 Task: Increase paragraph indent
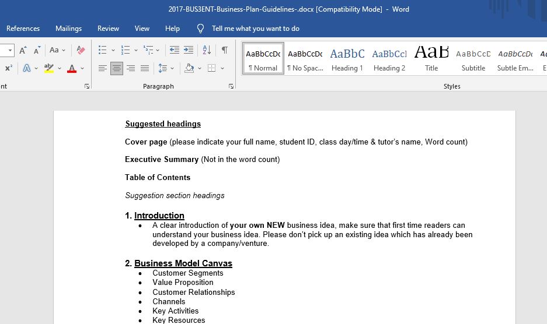(x=189, y=50)
